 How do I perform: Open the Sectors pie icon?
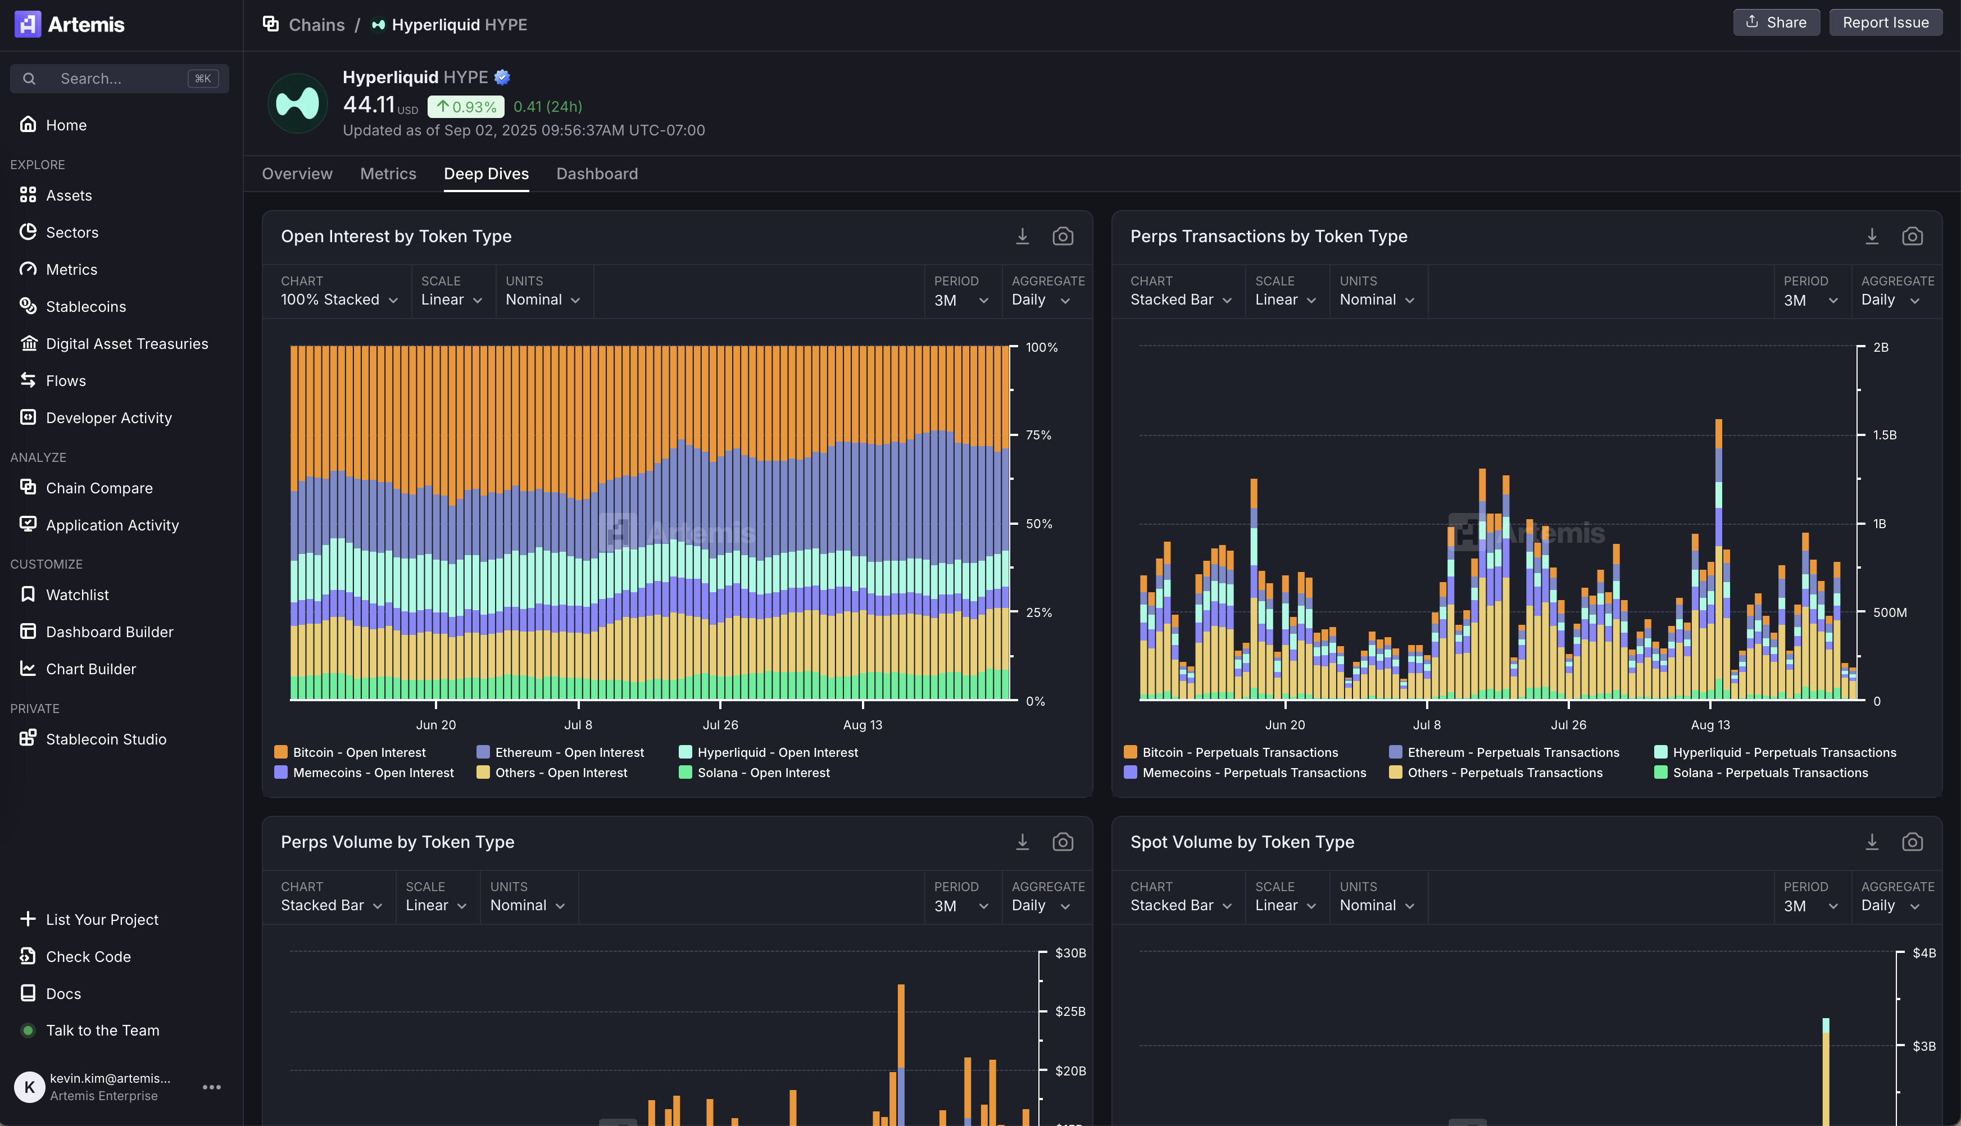(28, 232)
